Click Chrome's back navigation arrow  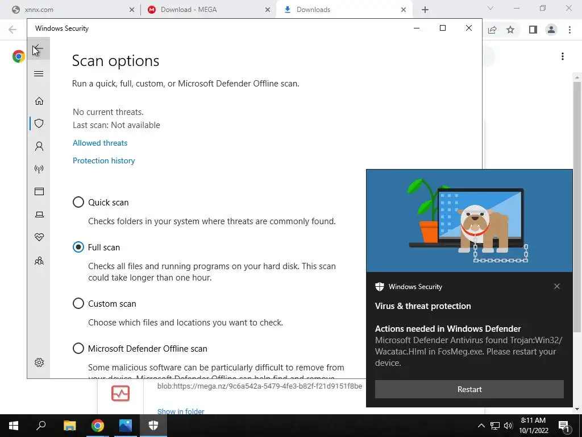pyautogui.click(x=13, y=30)
